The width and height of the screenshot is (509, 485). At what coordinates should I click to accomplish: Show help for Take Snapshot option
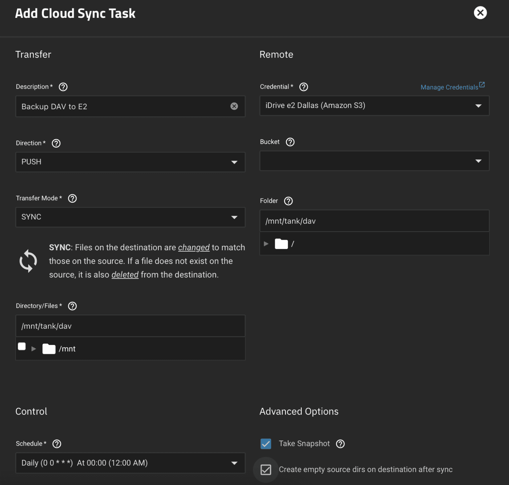(340, 444)
